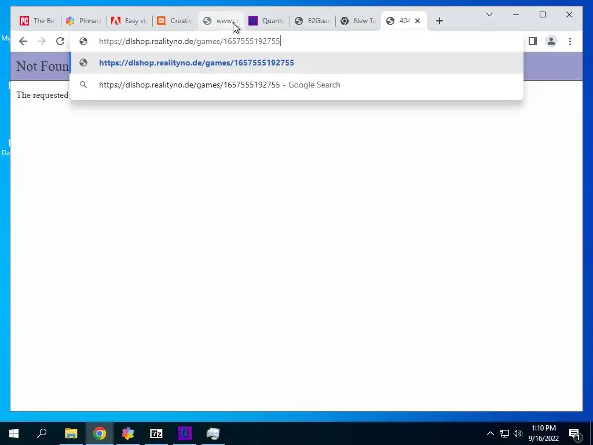
Task: Switch to the PC Mag 'The Be' tab
Action: tap(38, 21)
